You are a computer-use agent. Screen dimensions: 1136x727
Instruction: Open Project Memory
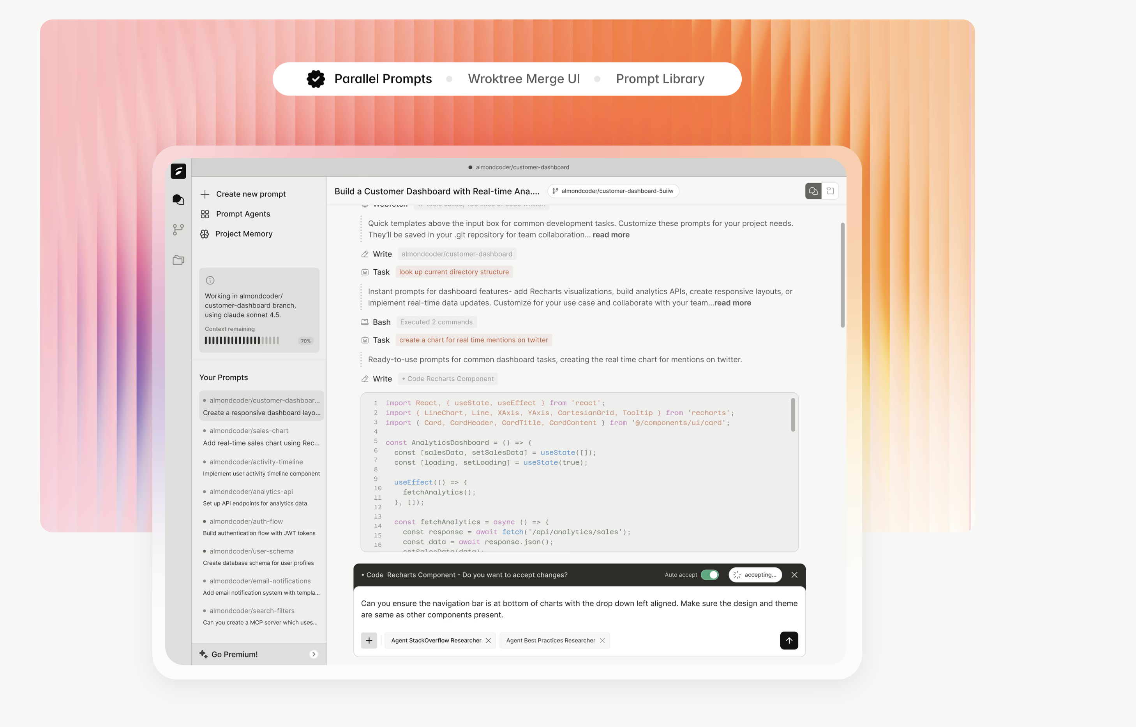[x=244, y=234]
